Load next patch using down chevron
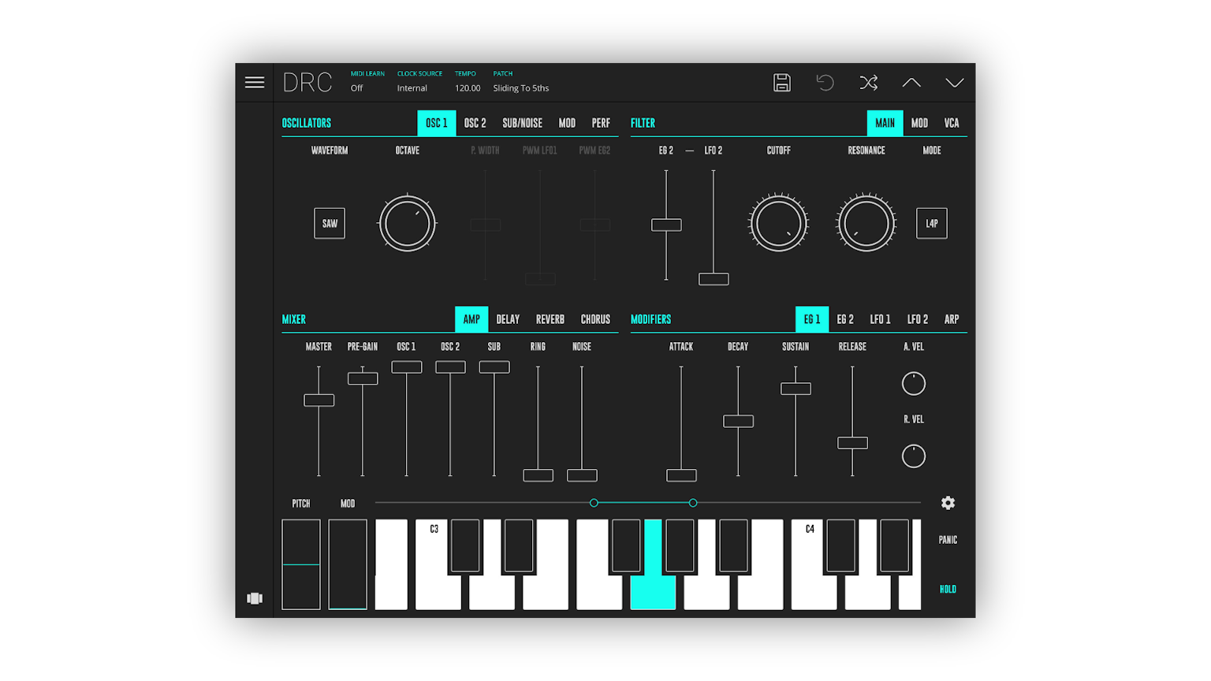This screenshot has width=1211, height=681. [x=955, y=82]
